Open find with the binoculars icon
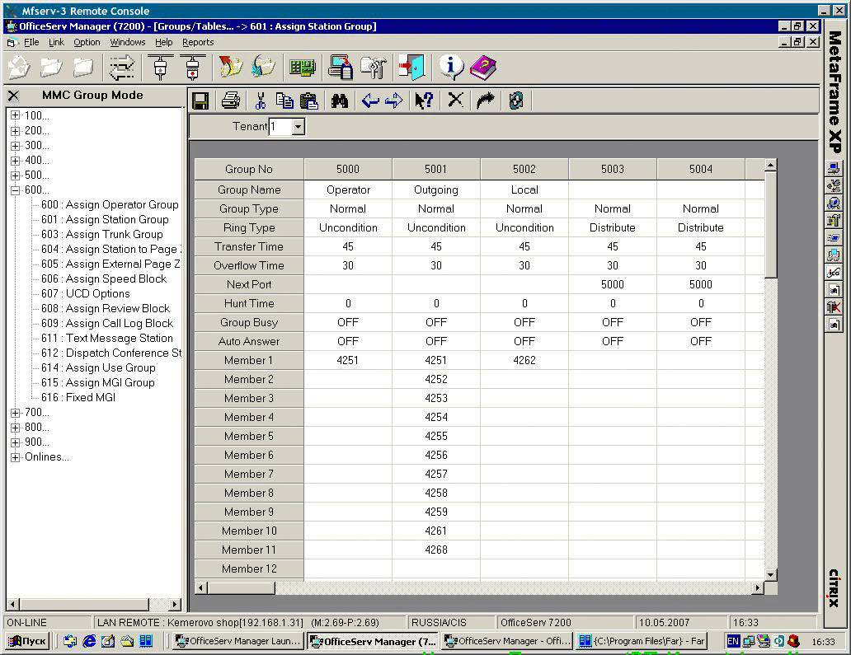 tap(340, 101)
